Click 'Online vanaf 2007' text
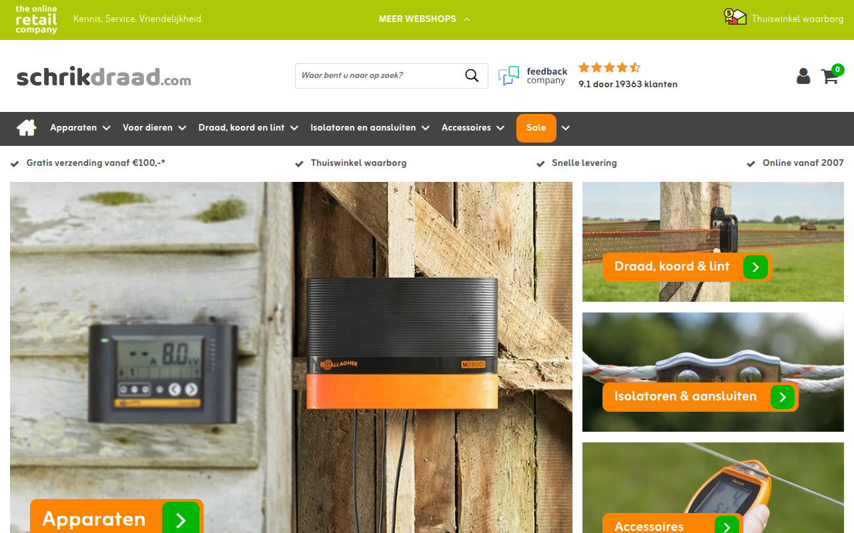Image resolution: width=854 pixels, height=533 pixels. point(803,163)
